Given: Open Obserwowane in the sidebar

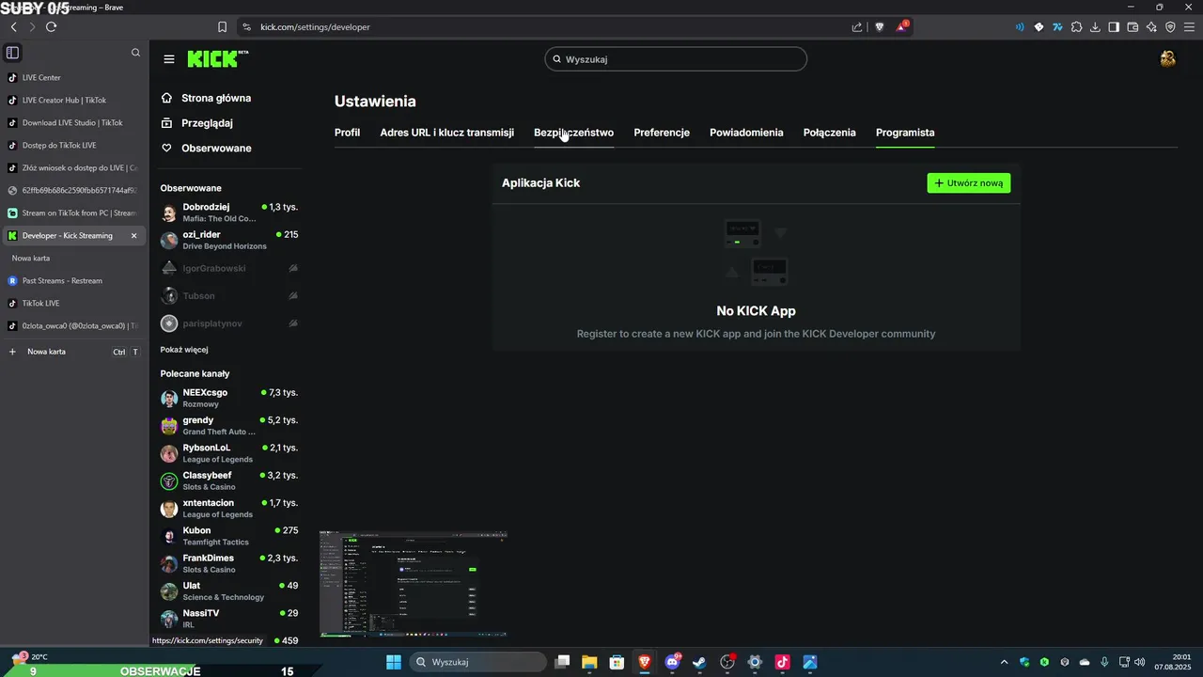Looking at the screenshot, I should pos(206,149).
